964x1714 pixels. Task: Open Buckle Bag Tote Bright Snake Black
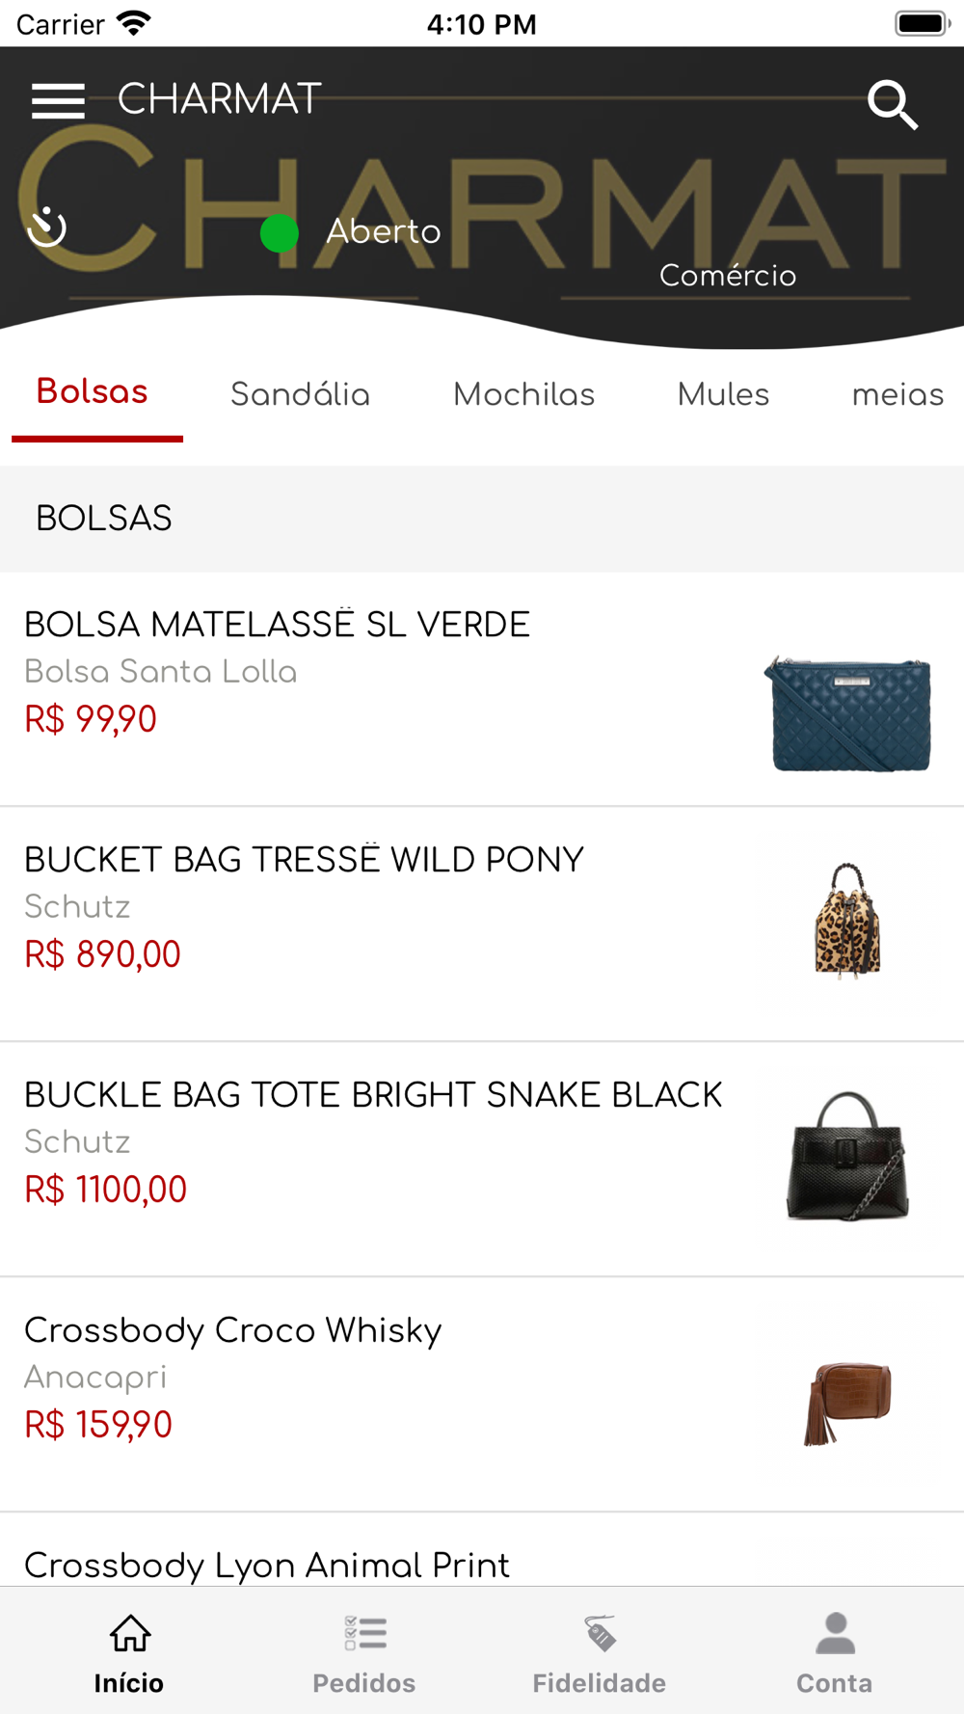pos(372,1095)
